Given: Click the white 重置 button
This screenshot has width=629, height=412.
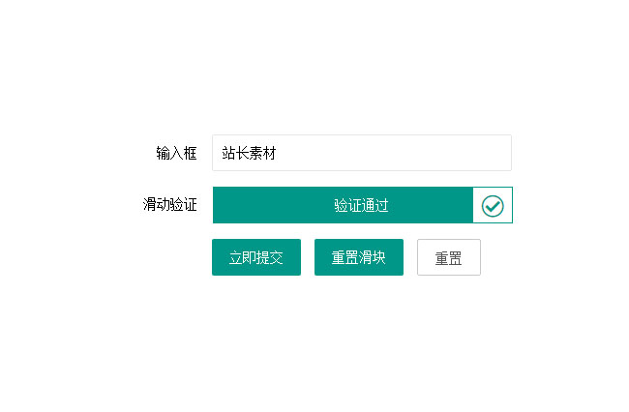Looking at the screenshot, I should (x=448, y=257).
